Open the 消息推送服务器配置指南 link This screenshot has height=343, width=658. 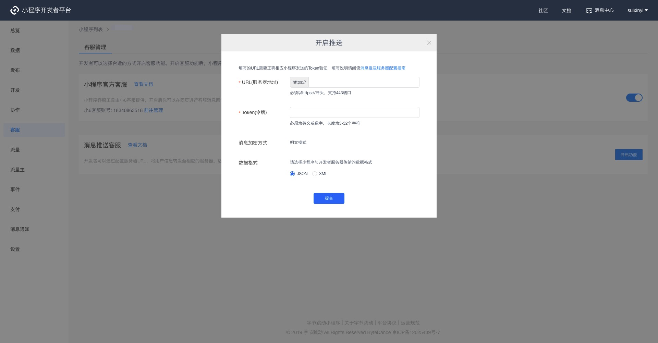[x=382, y=68]
